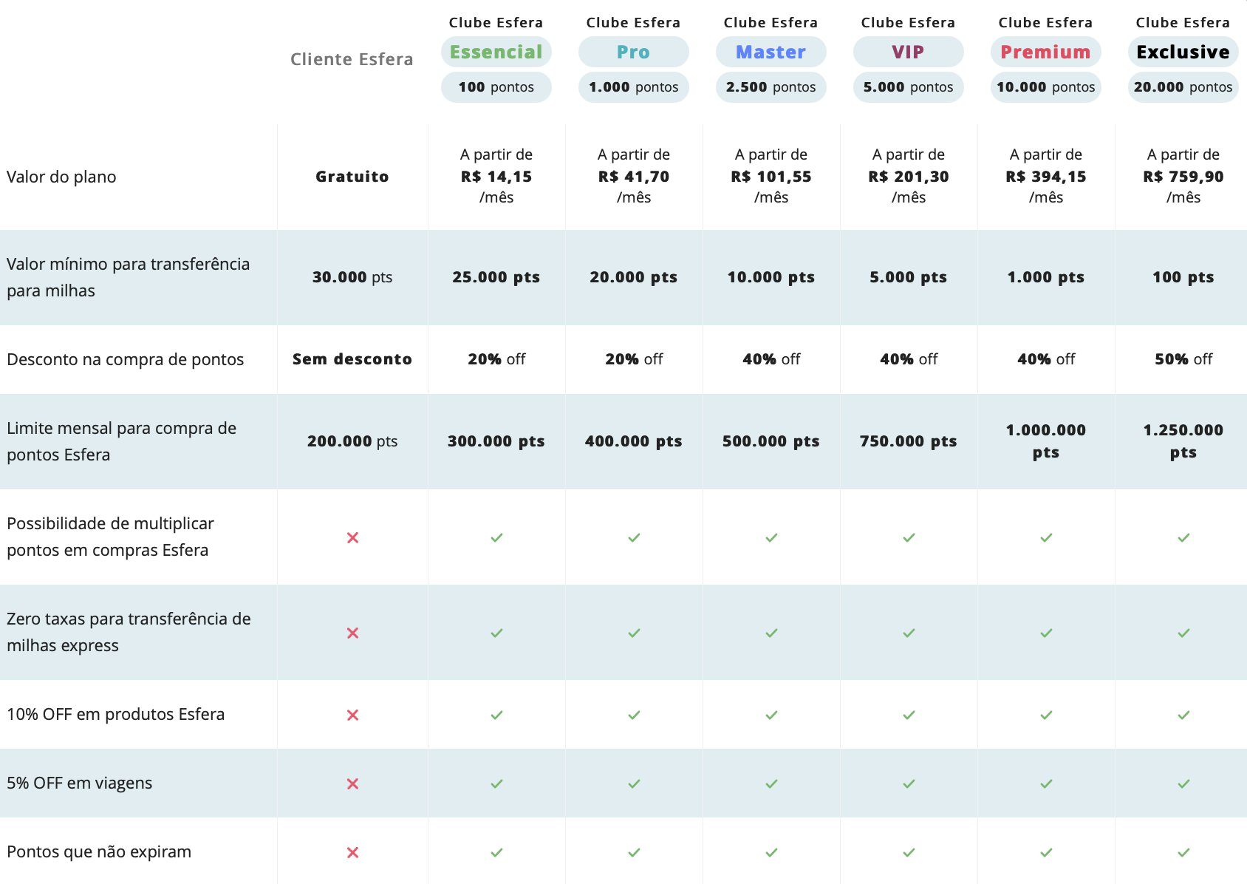
Task: Click the '50% off' cell
Action: (x=1183, y=359)
